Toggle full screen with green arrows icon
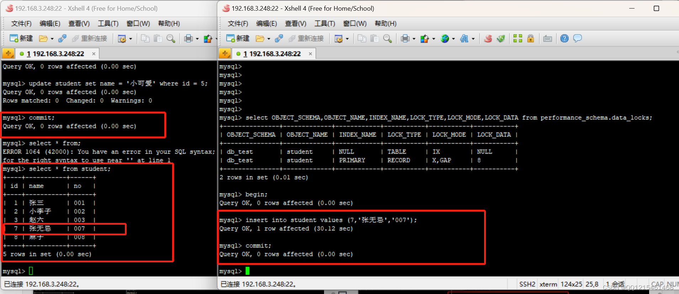 [x=518, y=38]
